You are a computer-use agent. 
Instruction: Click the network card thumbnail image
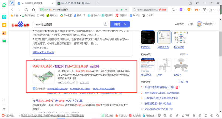(x=44, y=77)
